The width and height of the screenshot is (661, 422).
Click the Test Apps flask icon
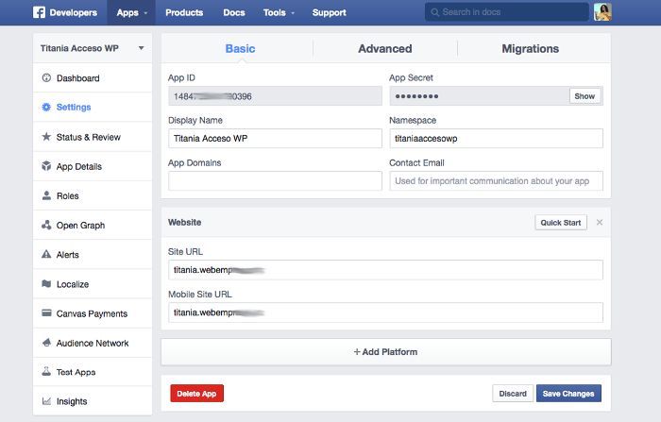(x=46, y=371)
